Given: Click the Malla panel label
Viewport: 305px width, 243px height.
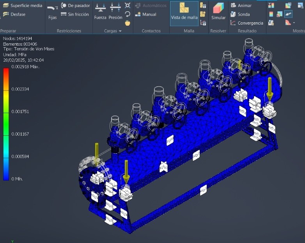Looking at the screenshot, I should pos(189,31).
